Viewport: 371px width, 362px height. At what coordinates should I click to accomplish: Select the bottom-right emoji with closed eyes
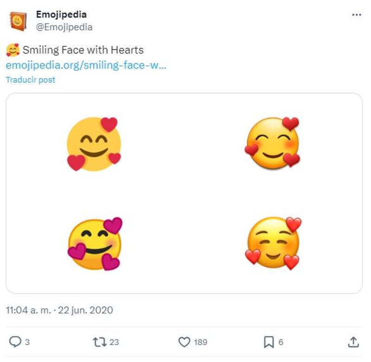coord(273,243)
